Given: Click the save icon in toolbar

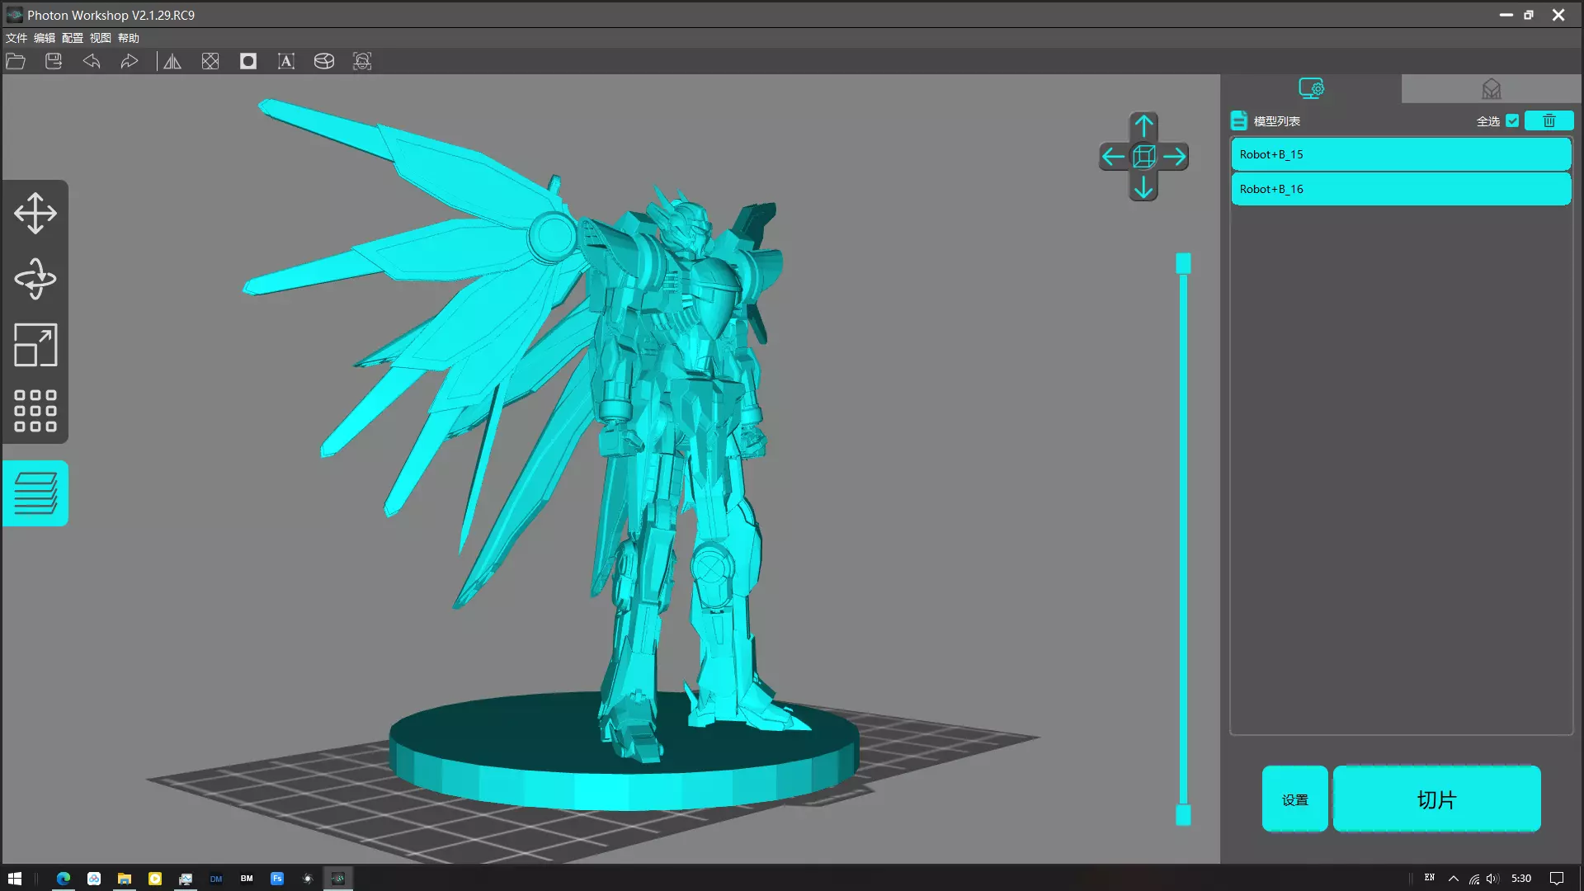Looking at the screenshot, I should tap(54, 61).
